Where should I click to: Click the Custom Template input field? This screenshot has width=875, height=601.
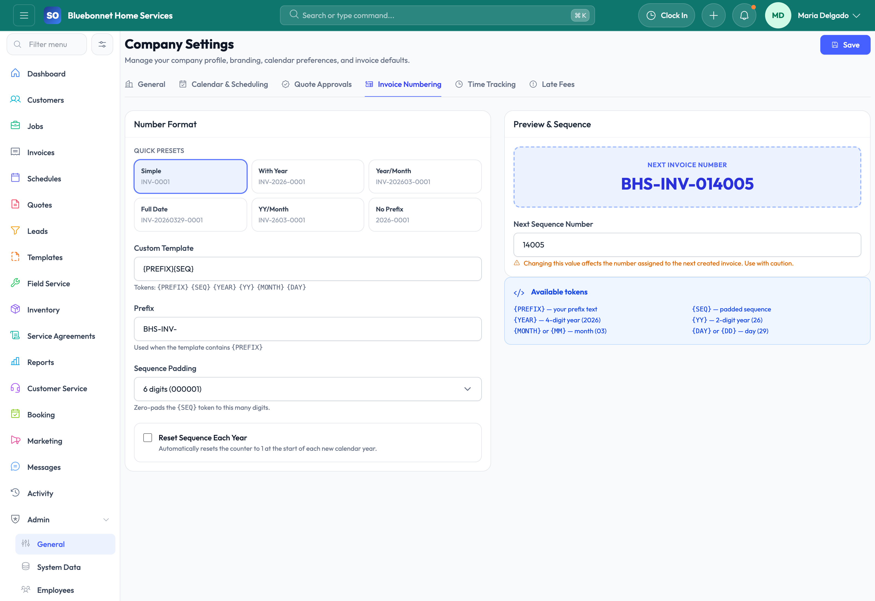tap(308, 269)
